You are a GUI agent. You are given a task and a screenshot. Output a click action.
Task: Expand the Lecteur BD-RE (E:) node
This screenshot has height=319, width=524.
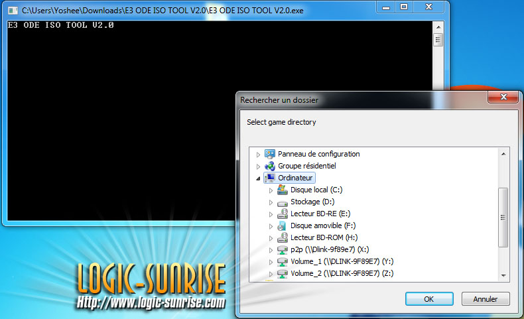pyautogui.click(x=271, y=214)
